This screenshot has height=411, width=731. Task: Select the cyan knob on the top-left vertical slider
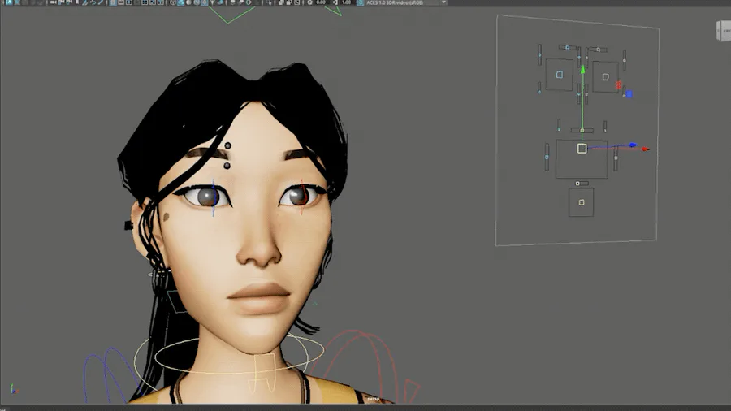pyautogui.click(x=539, y=55)
